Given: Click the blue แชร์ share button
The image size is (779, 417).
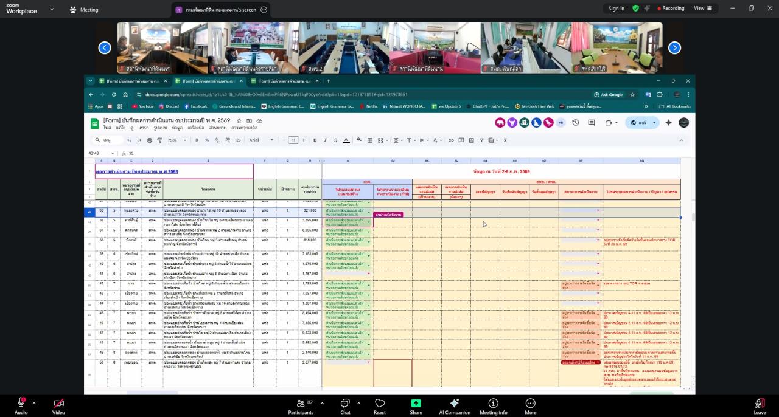Looking at the screenshot, I should point(638,123).
